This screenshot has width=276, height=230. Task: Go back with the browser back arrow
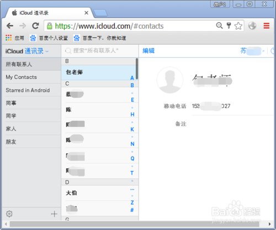pyautogui.click(x=10, y=26)
